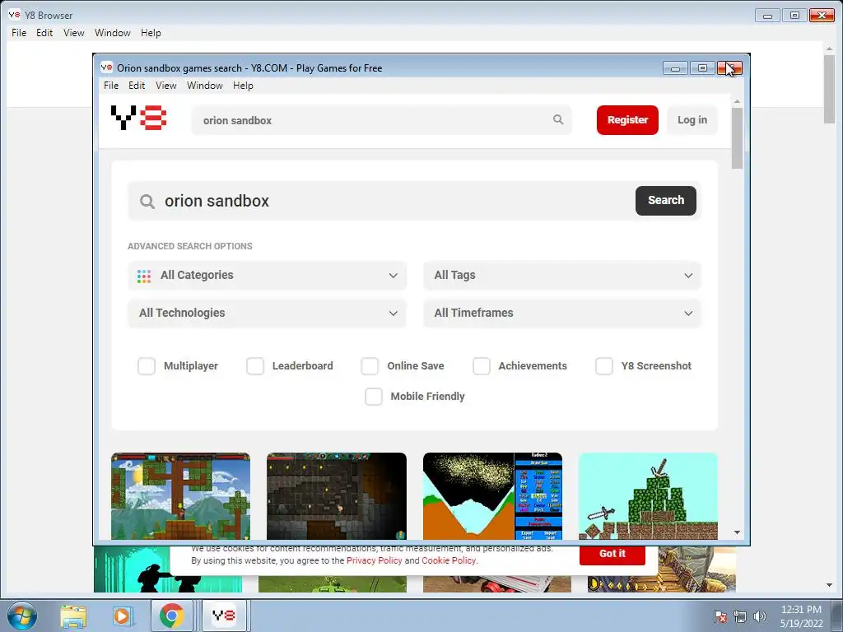Click the Y8 icon in the search window title bar

(106, 67)
